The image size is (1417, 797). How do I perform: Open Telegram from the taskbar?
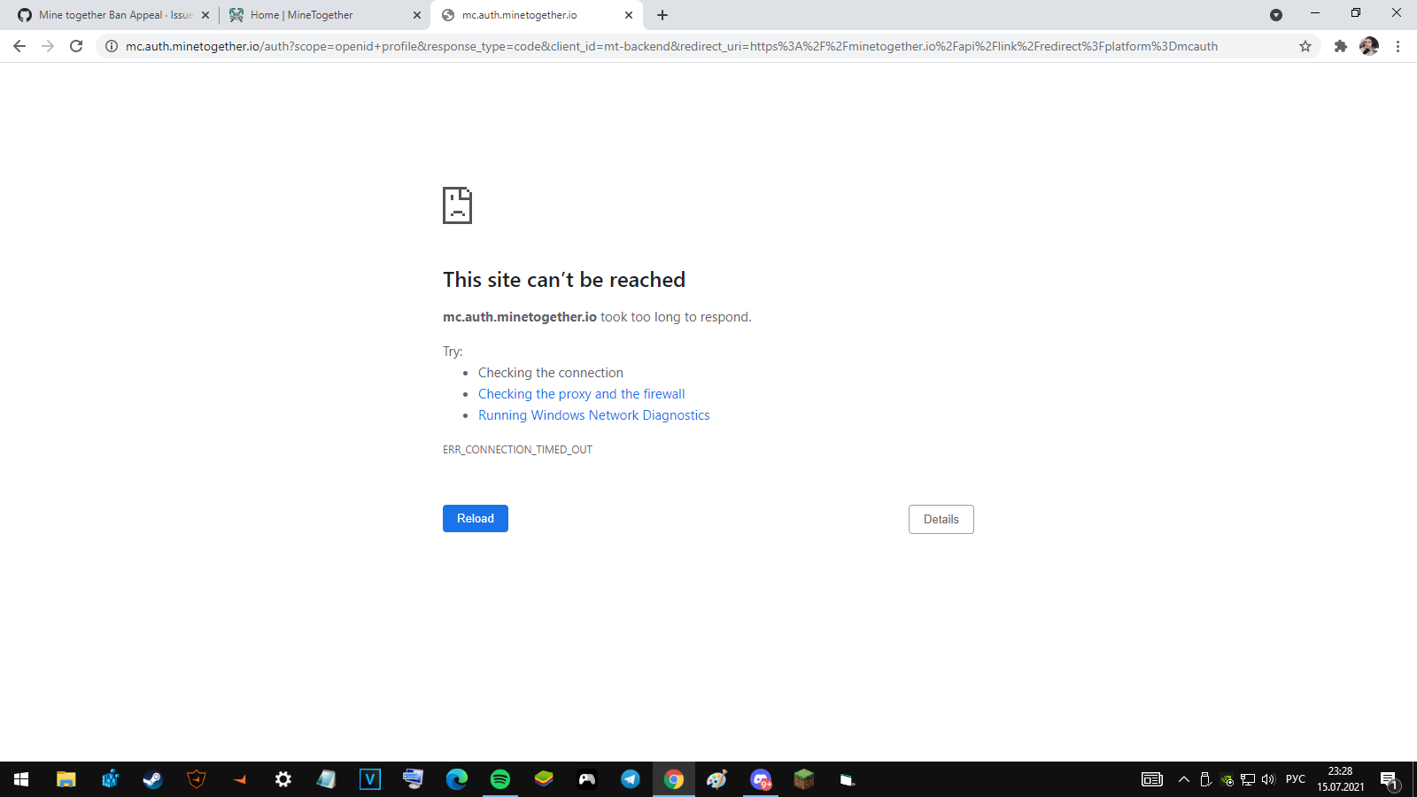pos(630,779)
